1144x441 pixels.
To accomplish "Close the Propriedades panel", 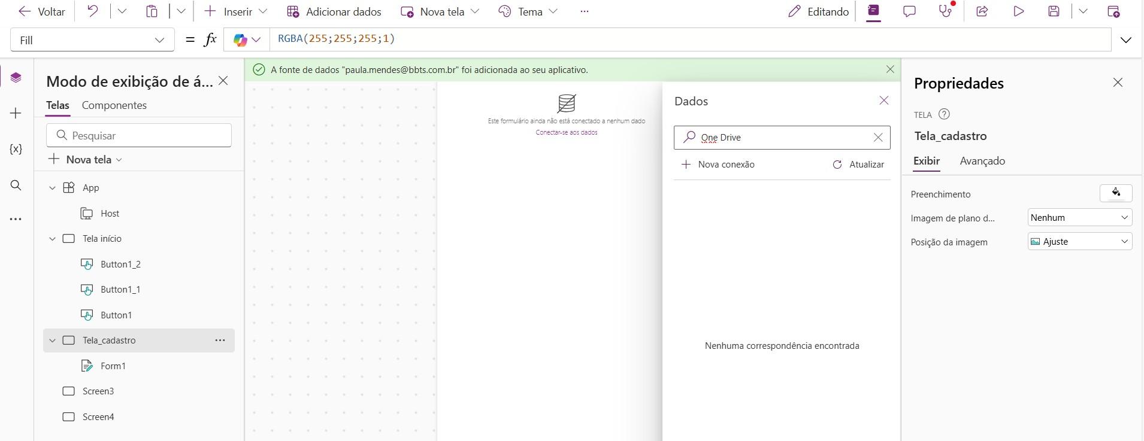I will pos(1118,83).
